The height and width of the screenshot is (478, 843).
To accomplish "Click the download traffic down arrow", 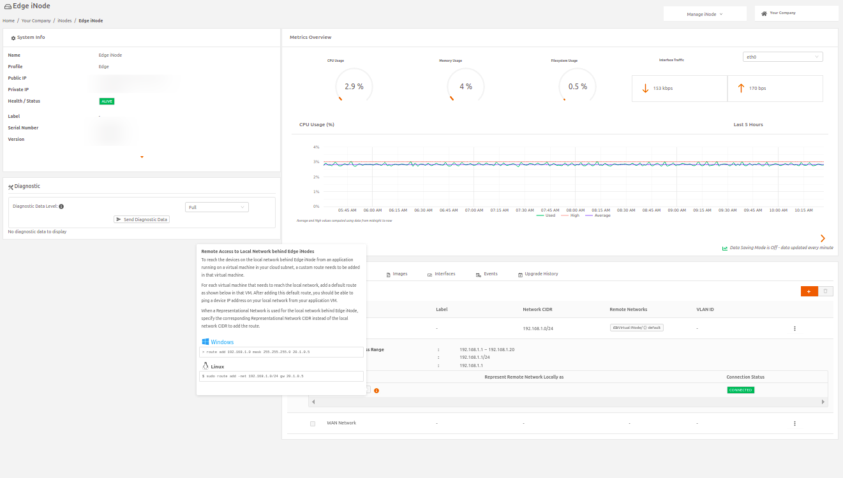I will tap(645, 88).
